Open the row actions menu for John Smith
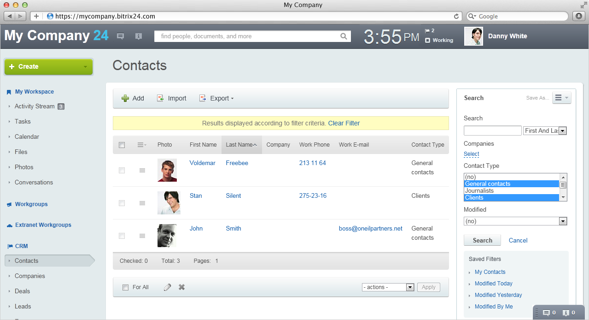 coord(142,236)
